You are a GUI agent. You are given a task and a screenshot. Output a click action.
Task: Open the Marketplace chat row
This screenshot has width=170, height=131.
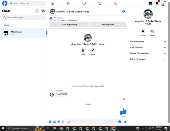pos(23,33)
